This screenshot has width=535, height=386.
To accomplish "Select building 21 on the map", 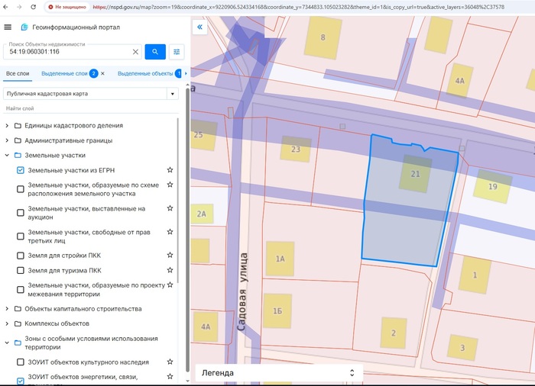I will coord(415,174).
